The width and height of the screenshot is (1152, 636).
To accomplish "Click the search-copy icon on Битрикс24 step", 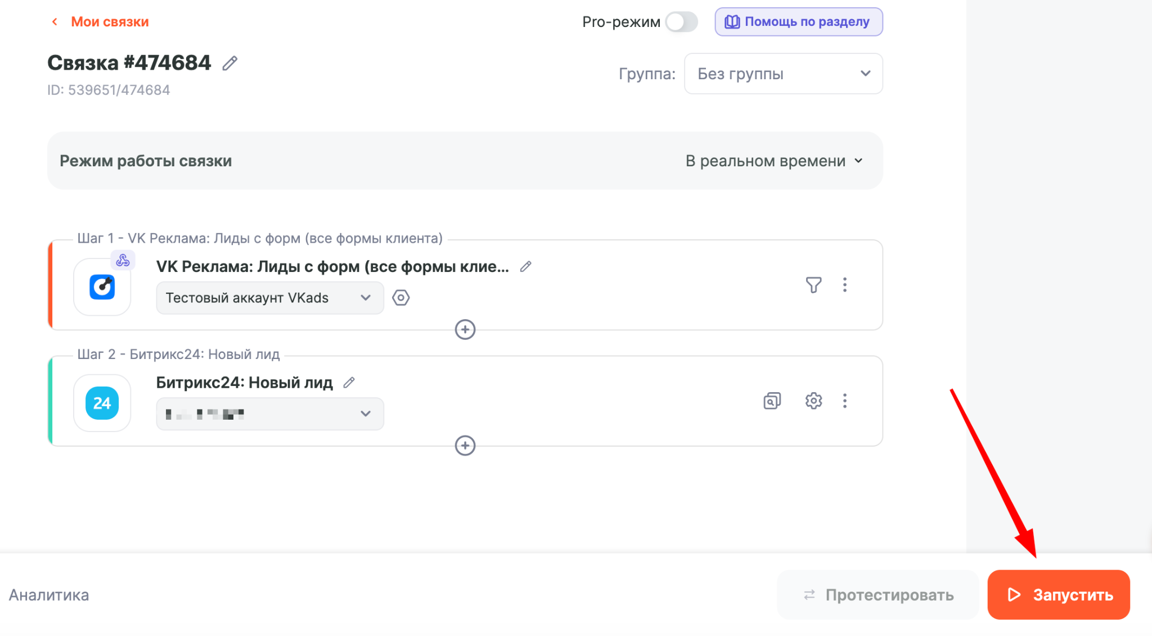I will click(772, 401).
